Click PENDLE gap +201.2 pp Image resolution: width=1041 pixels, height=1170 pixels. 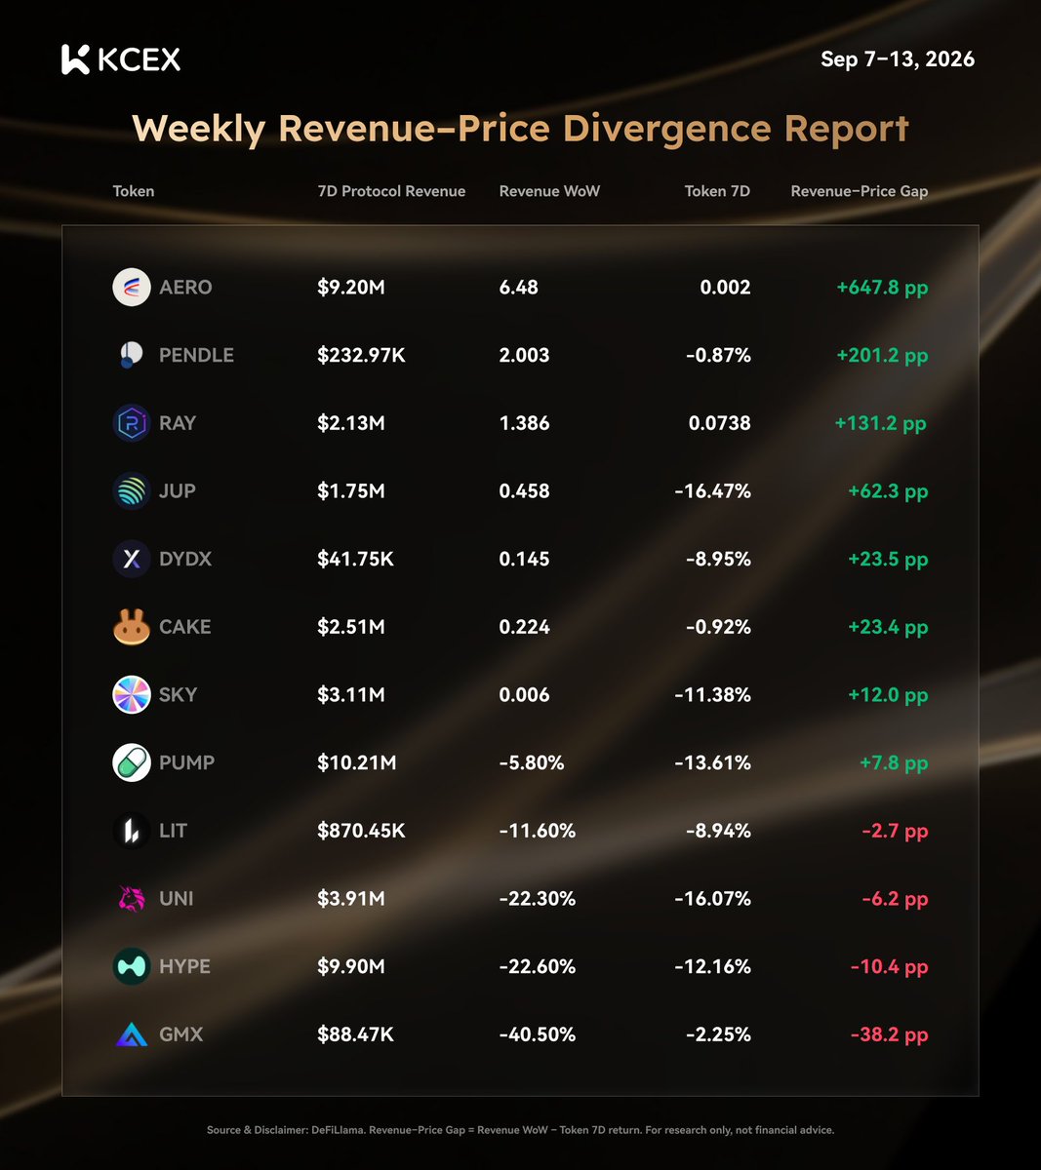pyautogui.click(x=882, y=355)
